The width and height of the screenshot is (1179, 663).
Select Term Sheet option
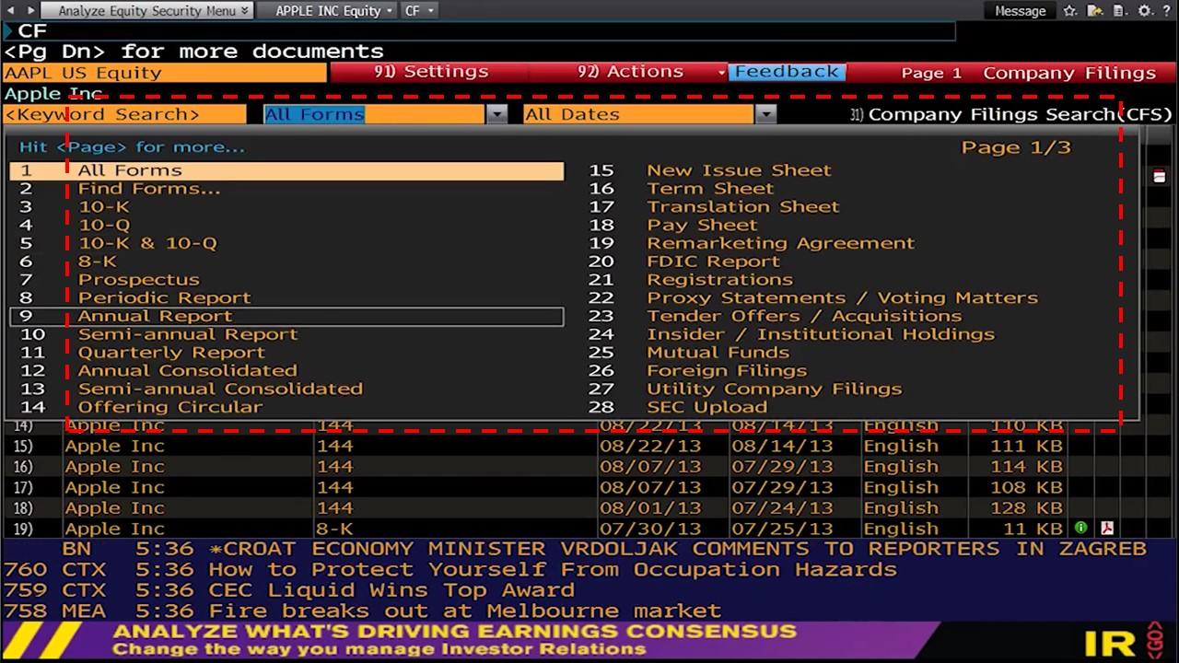pyautogui.click(x=710, y=189)
